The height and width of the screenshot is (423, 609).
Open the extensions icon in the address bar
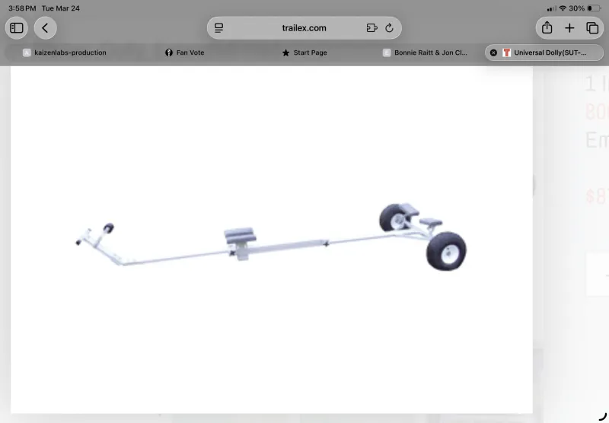click(371, 28)
